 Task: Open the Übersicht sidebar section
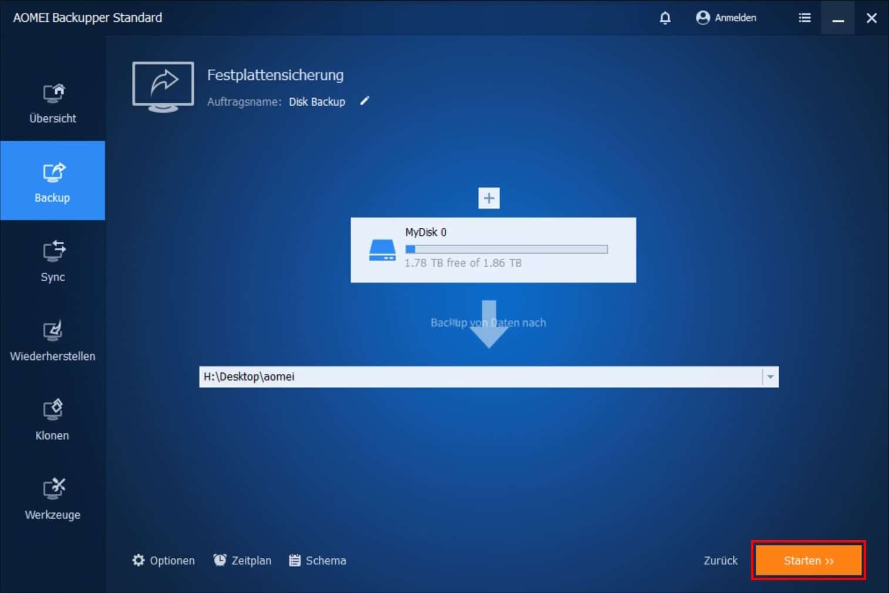point(53,103)
